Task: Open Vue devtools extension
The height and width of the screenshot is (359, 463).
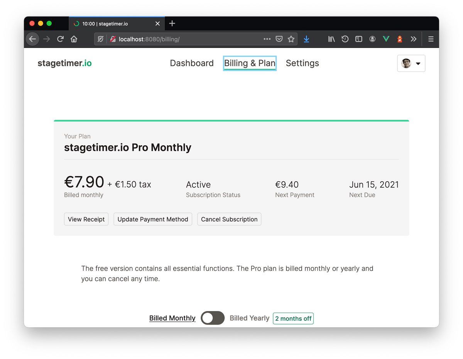Action: [386, 39]
